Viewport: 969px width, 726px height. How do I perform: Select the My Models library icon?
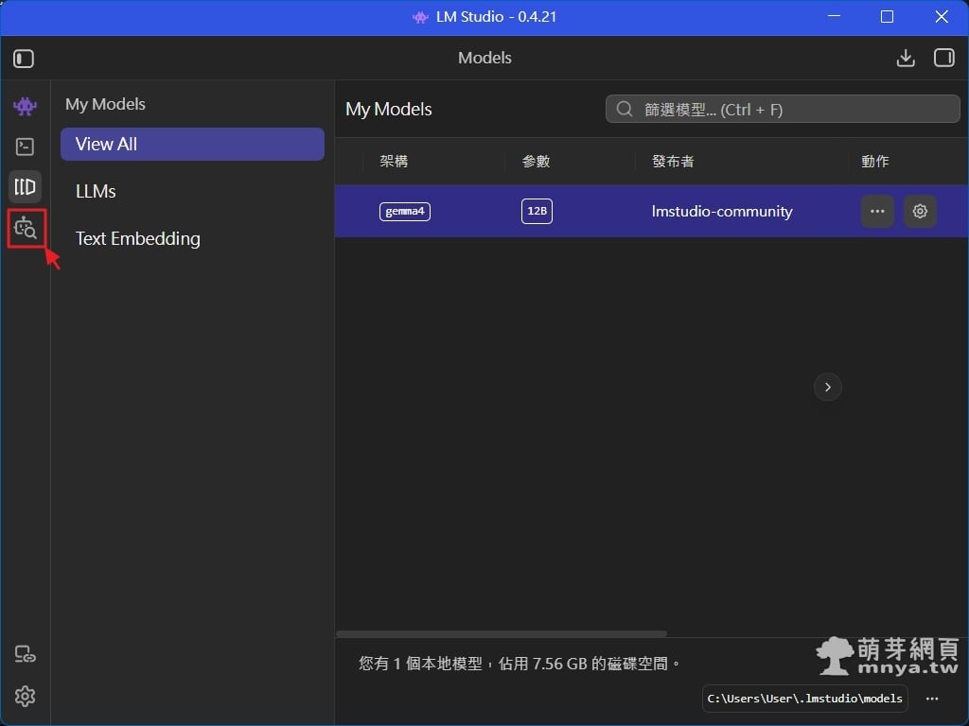tap(25, 186)
